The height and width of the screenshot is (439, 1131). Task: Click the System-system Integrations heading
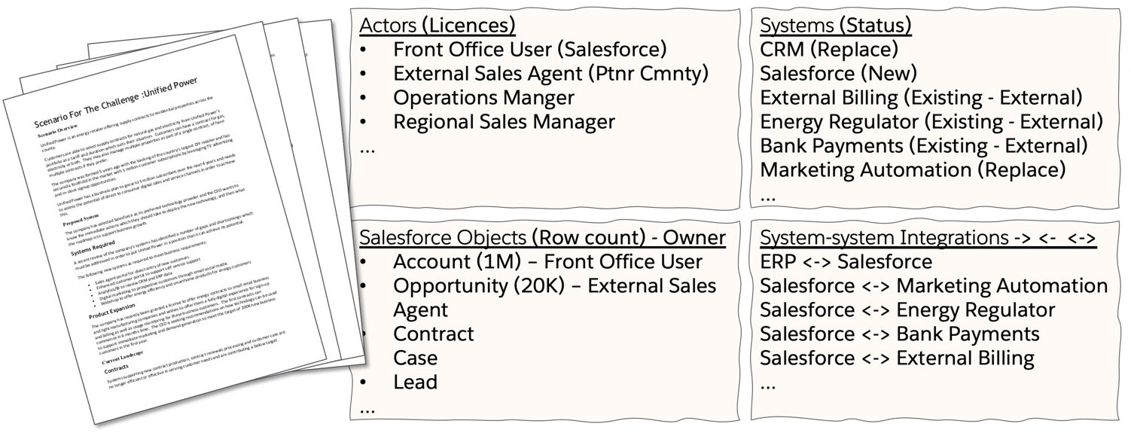coord(928,238)
